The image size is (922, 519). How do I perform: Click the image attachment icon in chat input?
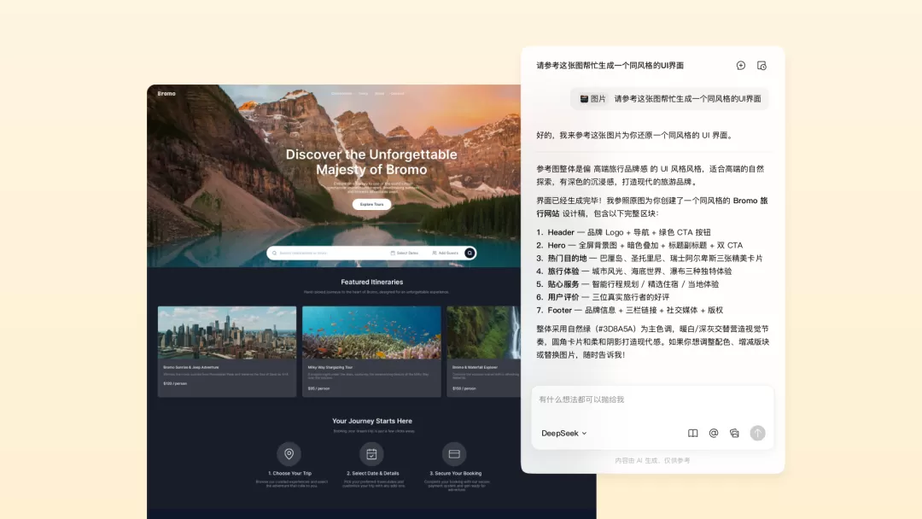coord(734,433)
